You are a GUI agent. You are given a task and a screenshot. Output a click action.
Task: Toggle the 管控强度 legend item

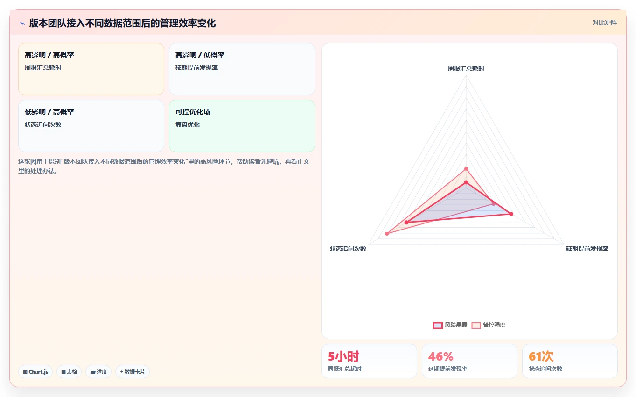489,325
